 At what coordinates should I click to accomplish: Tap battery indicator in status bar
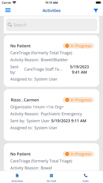99,3
